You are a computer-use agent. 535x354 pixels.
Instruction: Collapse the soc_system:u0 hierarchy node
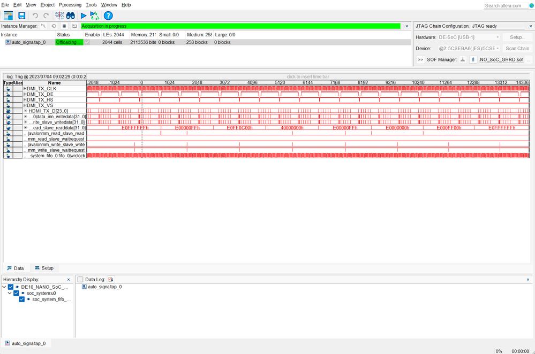pos(10,293)
